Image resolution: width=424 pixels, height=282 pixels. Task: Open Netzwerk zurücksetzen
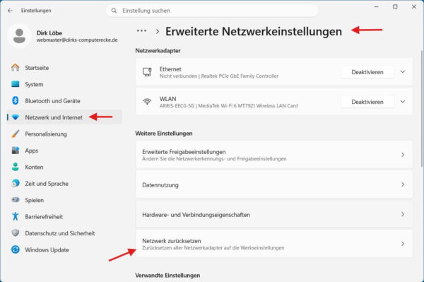(274, 244)
